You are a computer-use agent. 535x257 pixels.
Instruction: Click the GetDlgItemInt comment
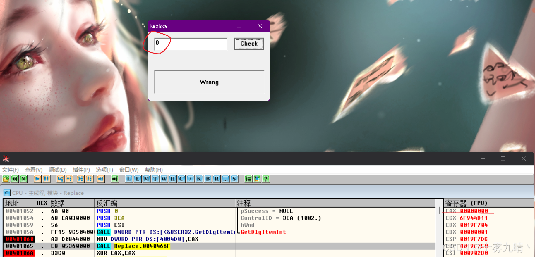coord(263,232)
